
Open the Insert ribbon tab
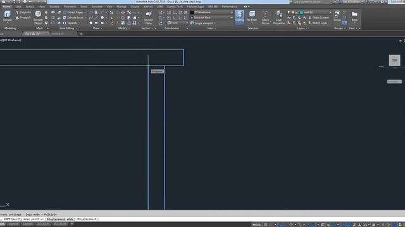coord(84,7)
